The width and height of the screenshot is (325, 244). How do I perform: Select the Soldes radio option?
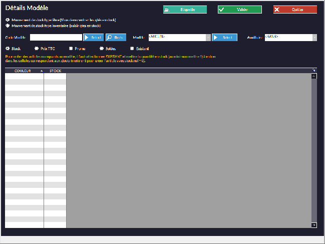click(102, 49)
